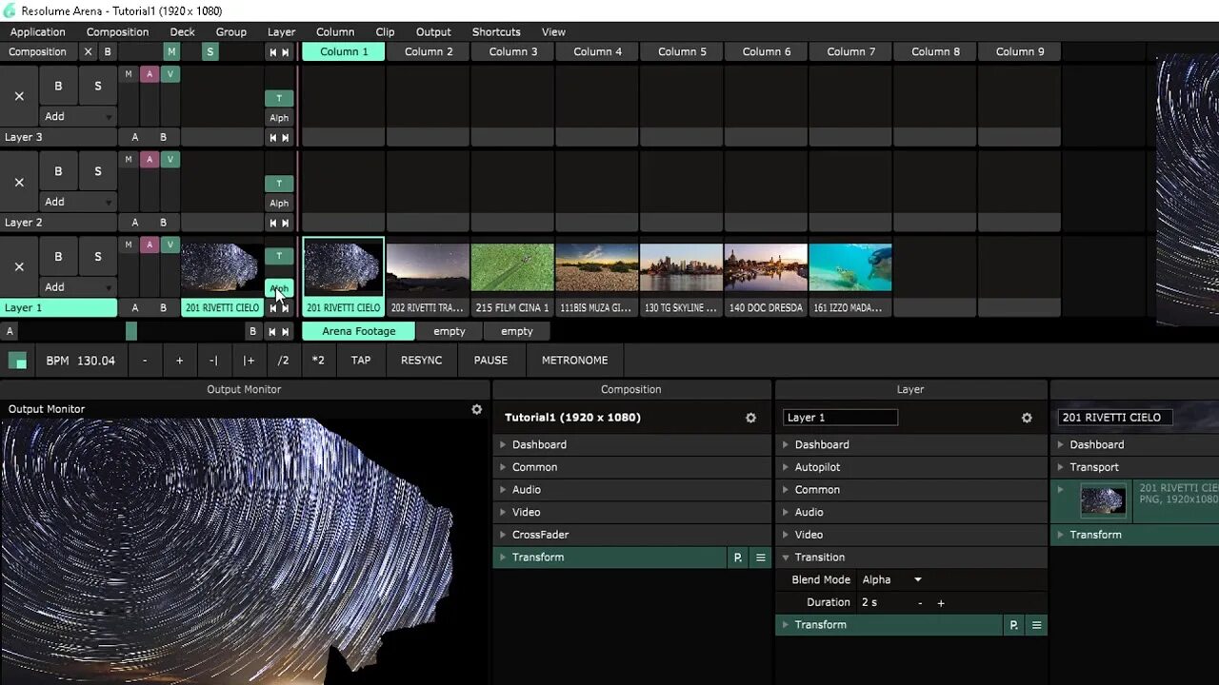This screenshot has width=1219, height=685.
Task: Switch to Arena Footage deck tab
Action: point(358,331)
